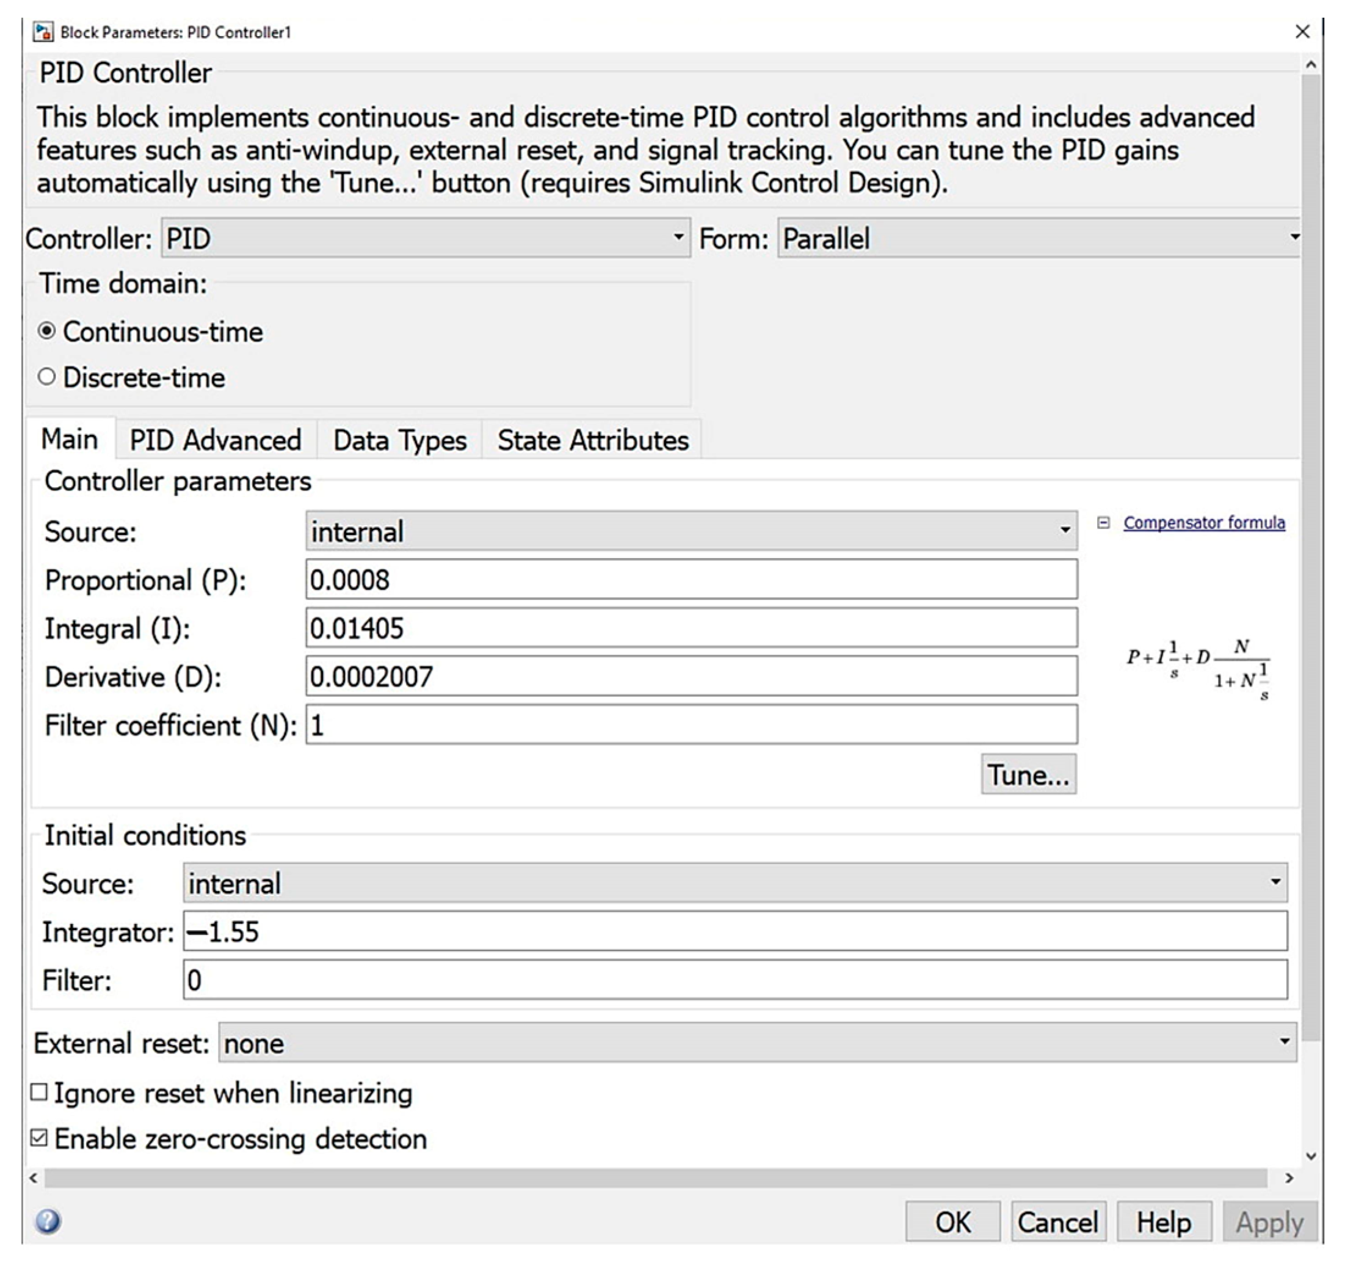Select the Discrete-time radio button

coord(47,377)
